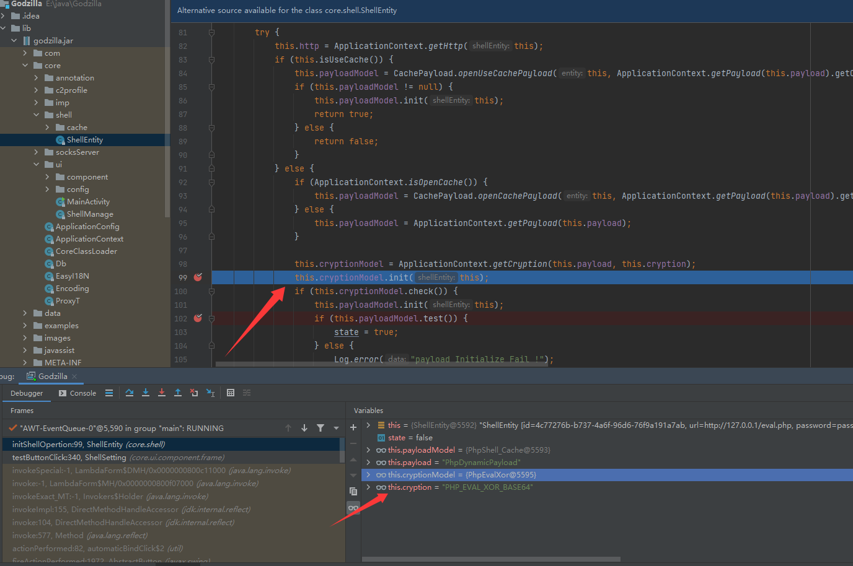This screenshot has height=566, width=853.
Task: Expand the cache folder in project tree
Action: click(48, 128)
